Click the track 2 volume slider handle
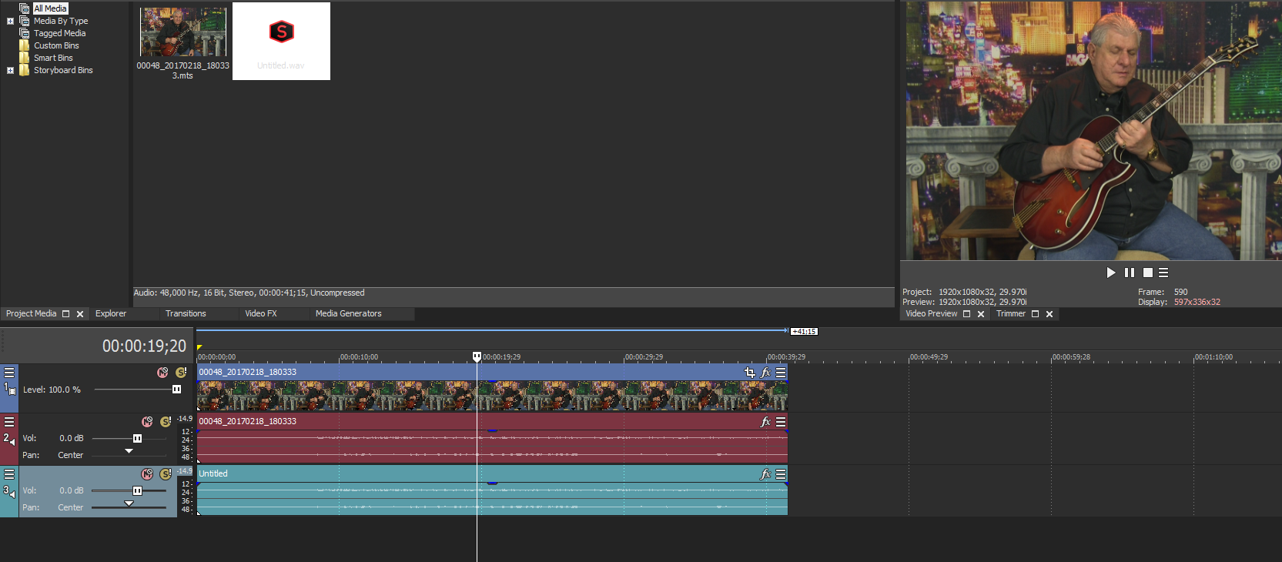 (x=137, y=438)
